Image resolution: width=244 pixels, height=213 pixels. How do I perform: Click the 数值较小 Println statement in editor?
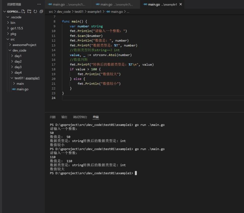(x=99, y=83)
